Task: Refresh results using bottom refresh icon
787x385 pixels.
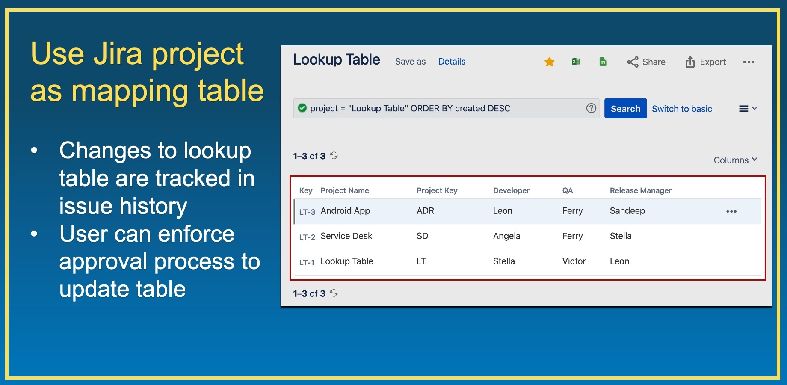Action: (x=334, y=293)
